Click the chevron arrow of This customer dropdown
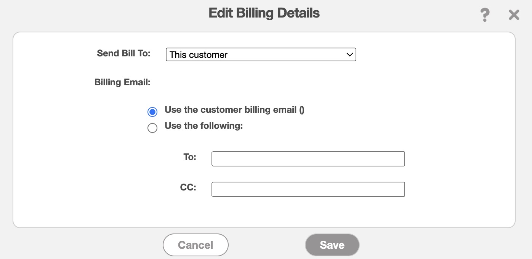 point(350,54)
